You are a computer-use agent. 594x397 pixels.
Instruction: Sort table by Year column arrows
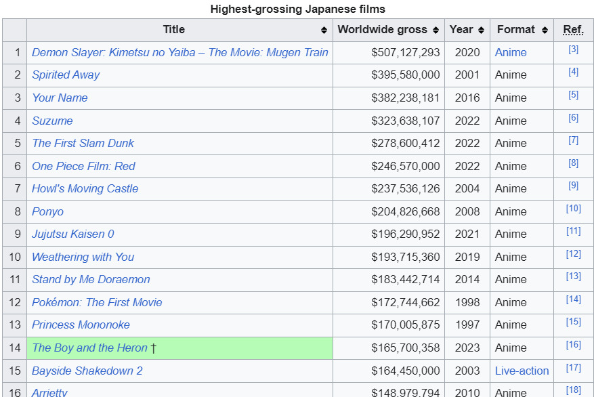481,30
